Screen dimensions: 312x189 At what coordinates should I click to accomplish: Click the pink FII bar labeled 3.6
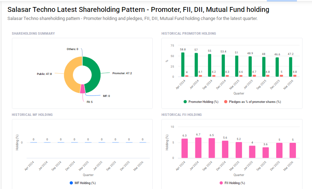[x=266, y=153]
